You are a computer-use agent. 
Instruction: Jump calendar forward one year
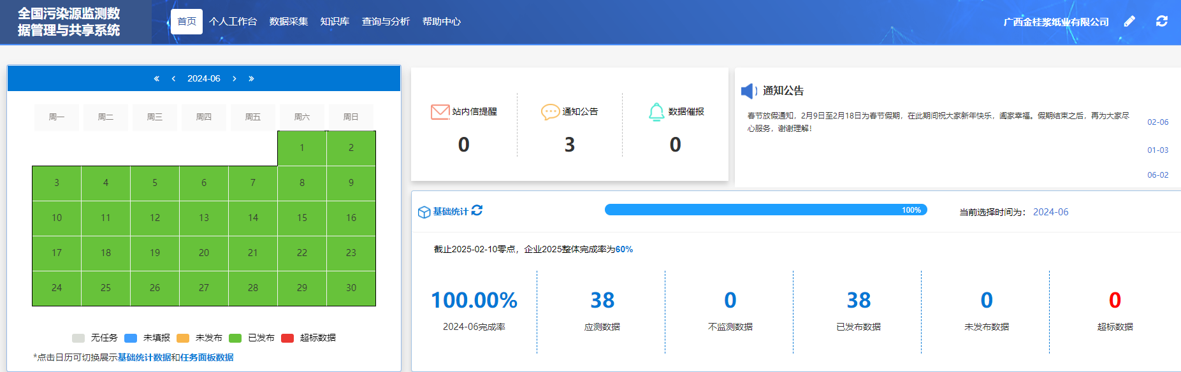pos(251,79)
